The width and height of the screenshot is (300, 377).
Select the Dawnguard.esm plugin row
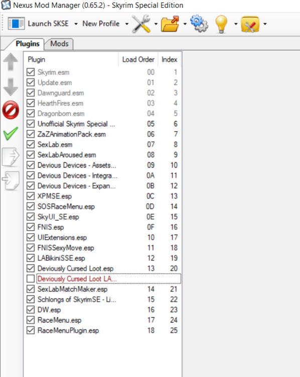click(x=103, y=93)
